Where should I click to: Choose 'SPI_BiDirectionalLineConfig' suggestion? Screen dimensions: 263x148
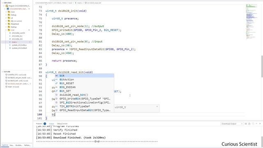pyautogui.click(x=85, y=103)
